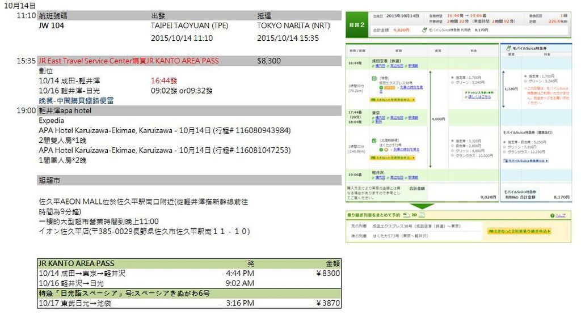
Task: Click the Narita Express limited express train icon
Action: [374, 78]
